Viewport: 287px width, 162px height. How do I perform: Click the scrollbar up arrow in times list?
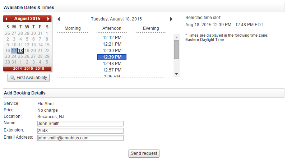(x=176, y=37)
